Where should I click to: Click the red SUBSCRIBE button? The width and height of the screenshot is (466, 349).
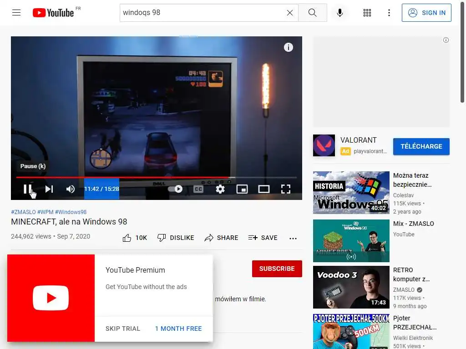[277, 269]
